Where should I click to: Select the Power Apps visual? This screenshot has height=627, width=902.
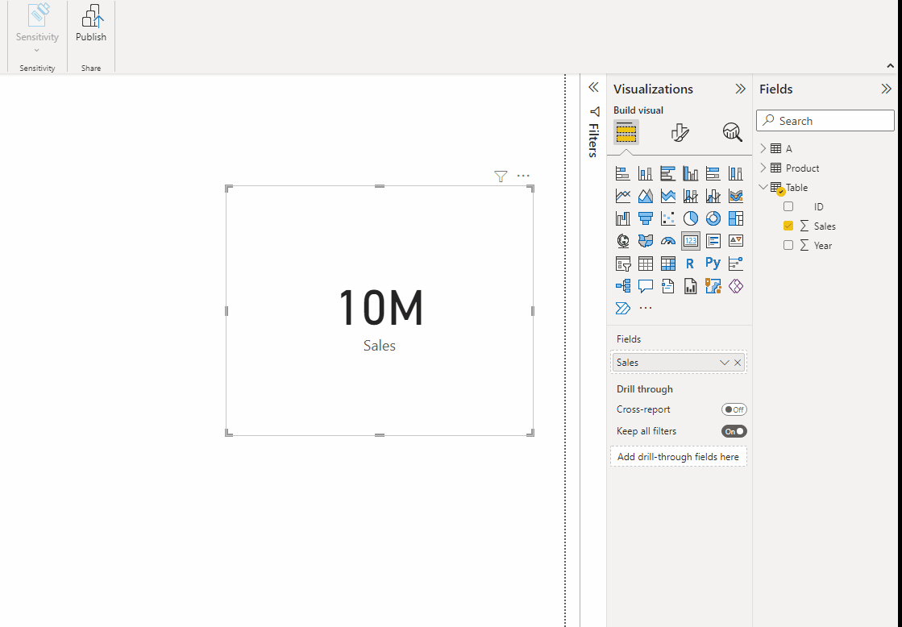pos(736,286)
